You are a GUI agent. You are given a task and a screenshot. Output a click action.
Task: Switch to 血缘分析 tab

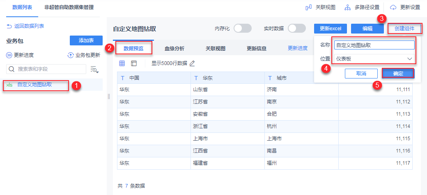pyautogui.click(x=174, y=48)
